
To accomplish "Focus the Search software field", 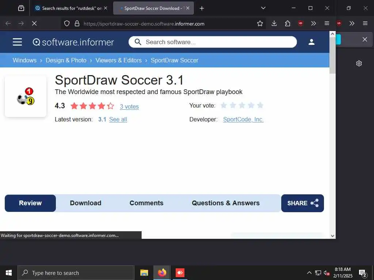I will click(x=213, y=42).
